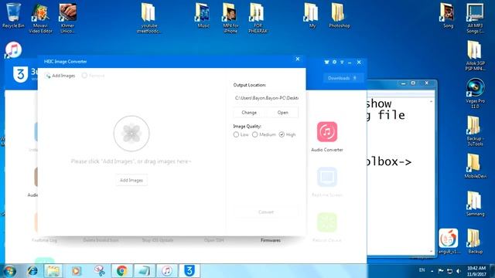This screenshot has height=278, width=495.
Task: Click the Remove option in converter toolbar
Action: (x=93, y=76)
